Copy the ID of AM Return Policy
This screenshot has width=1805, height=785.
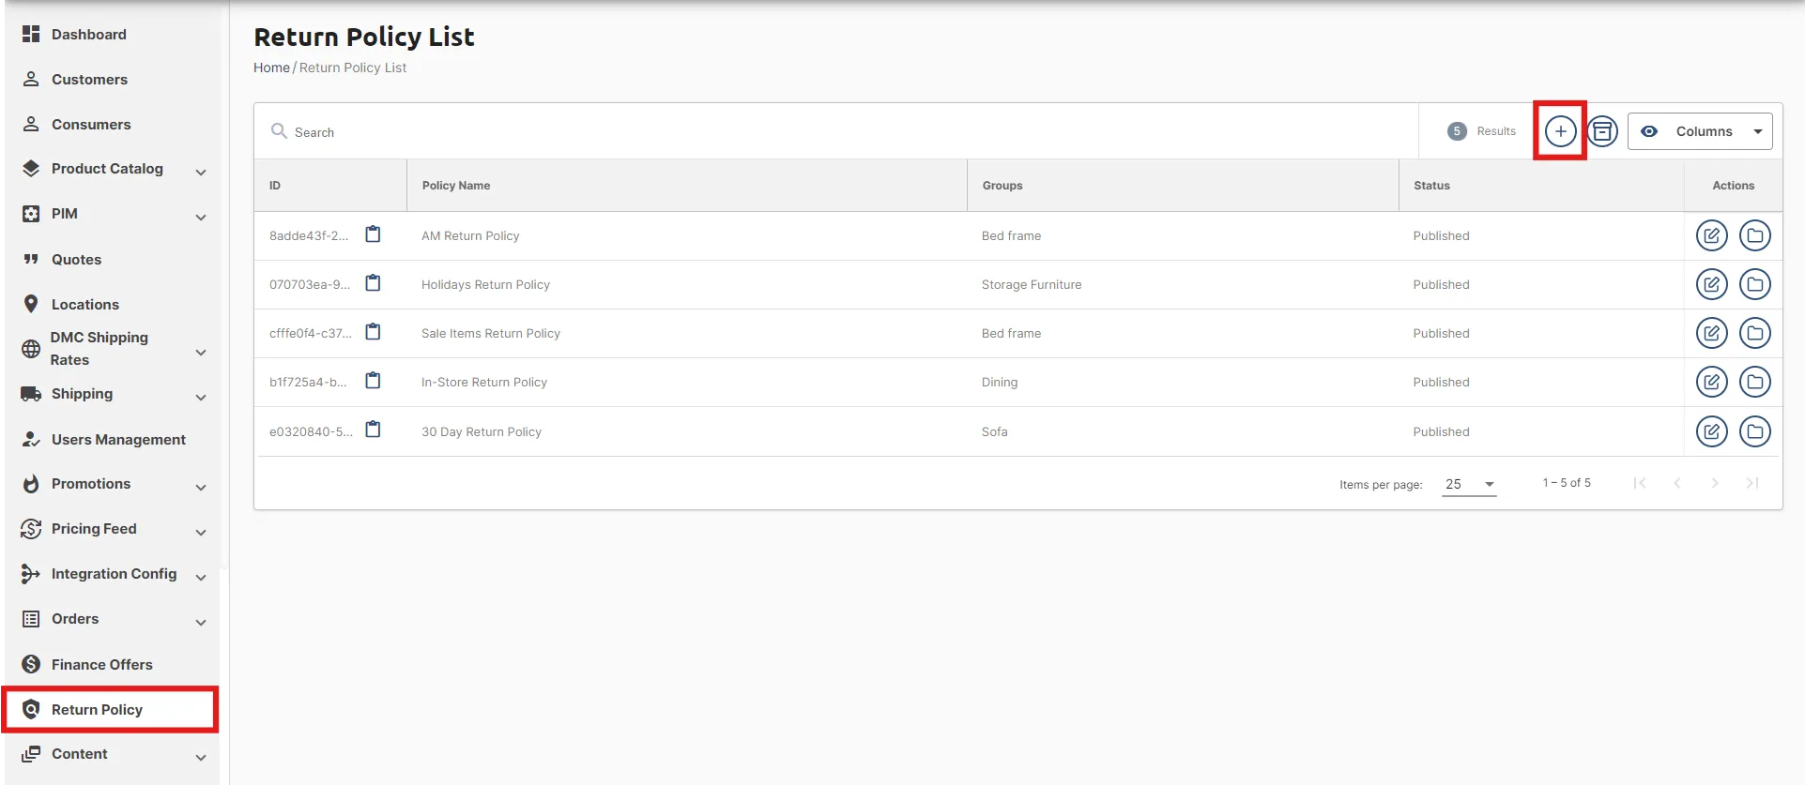point(373,234)
